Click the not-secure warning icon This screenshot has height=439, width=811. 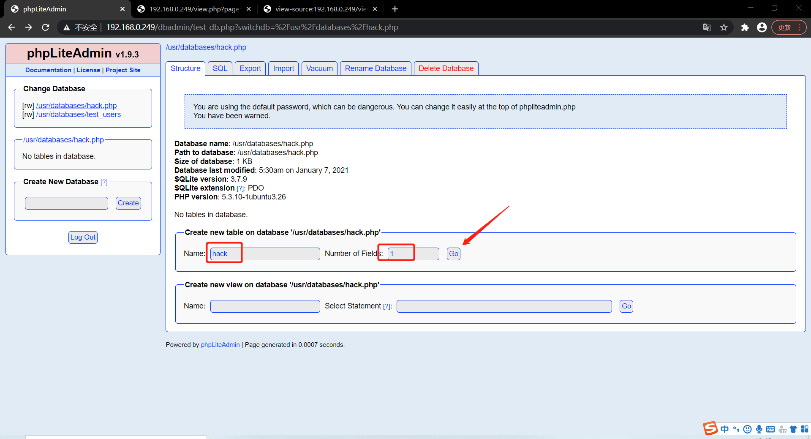coord(66,27)
